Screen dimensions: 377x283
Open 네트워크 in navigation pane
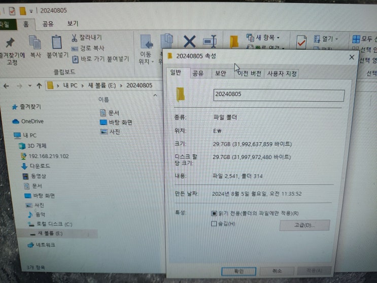click(x=42, y=245)
